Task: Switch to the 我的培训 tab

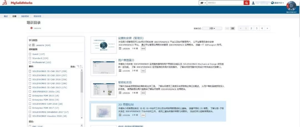Action: [x=25, y=16]
